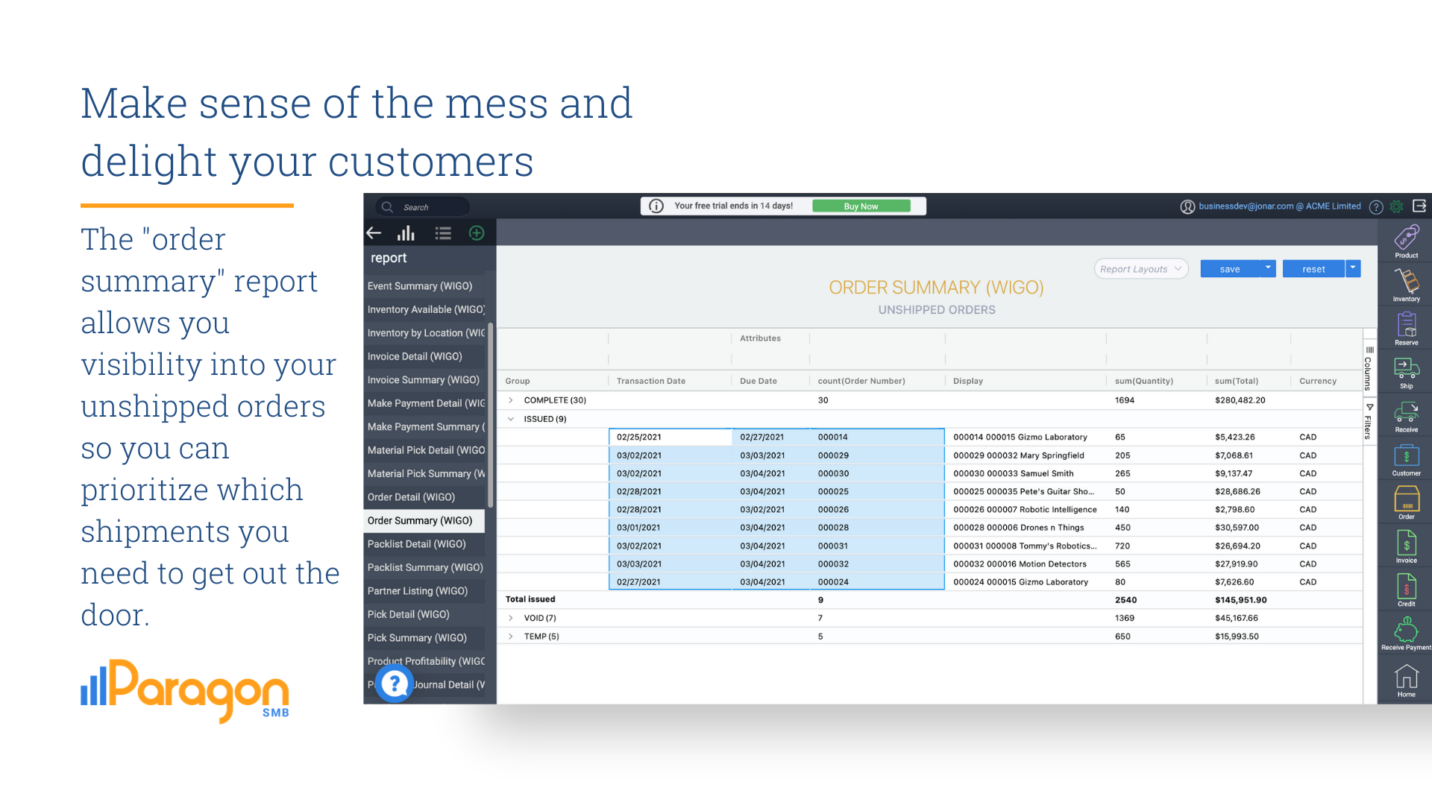The height and width of the screenshot is (805, 1432).
Task: Select Pick Detail (WIGO) report
Action: 424,615
